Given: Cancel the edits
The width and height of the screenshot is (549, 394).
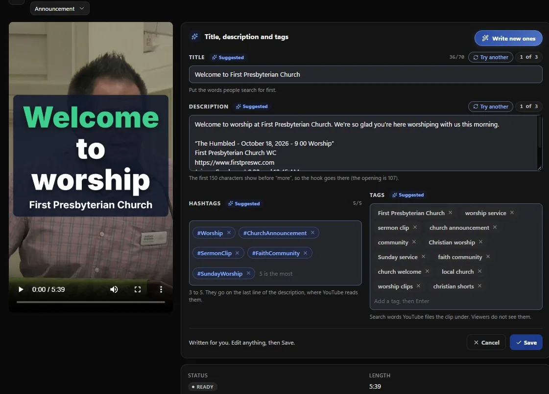Looking at the screenshot, I should point(486,342).
